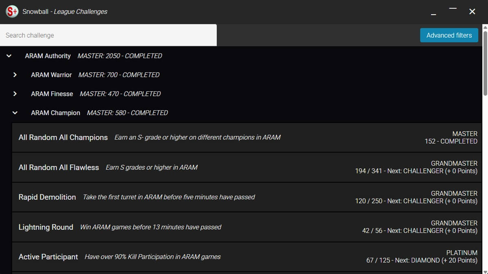Viewport: 488px width, 274px height.
Task: Click 'MASTER: 470 - COMPLETED' status text
Action: (x=120, y=94)
